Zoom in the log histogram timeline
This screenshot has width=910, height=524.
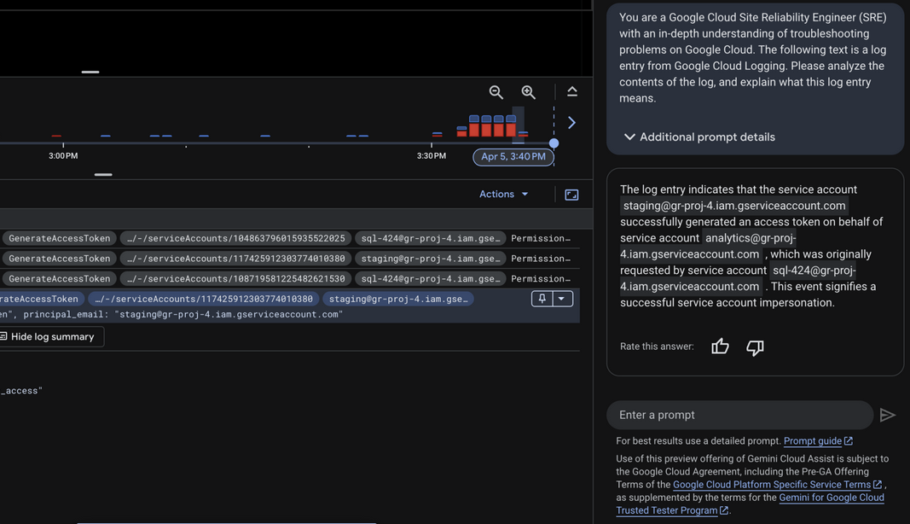click(528, 92)
